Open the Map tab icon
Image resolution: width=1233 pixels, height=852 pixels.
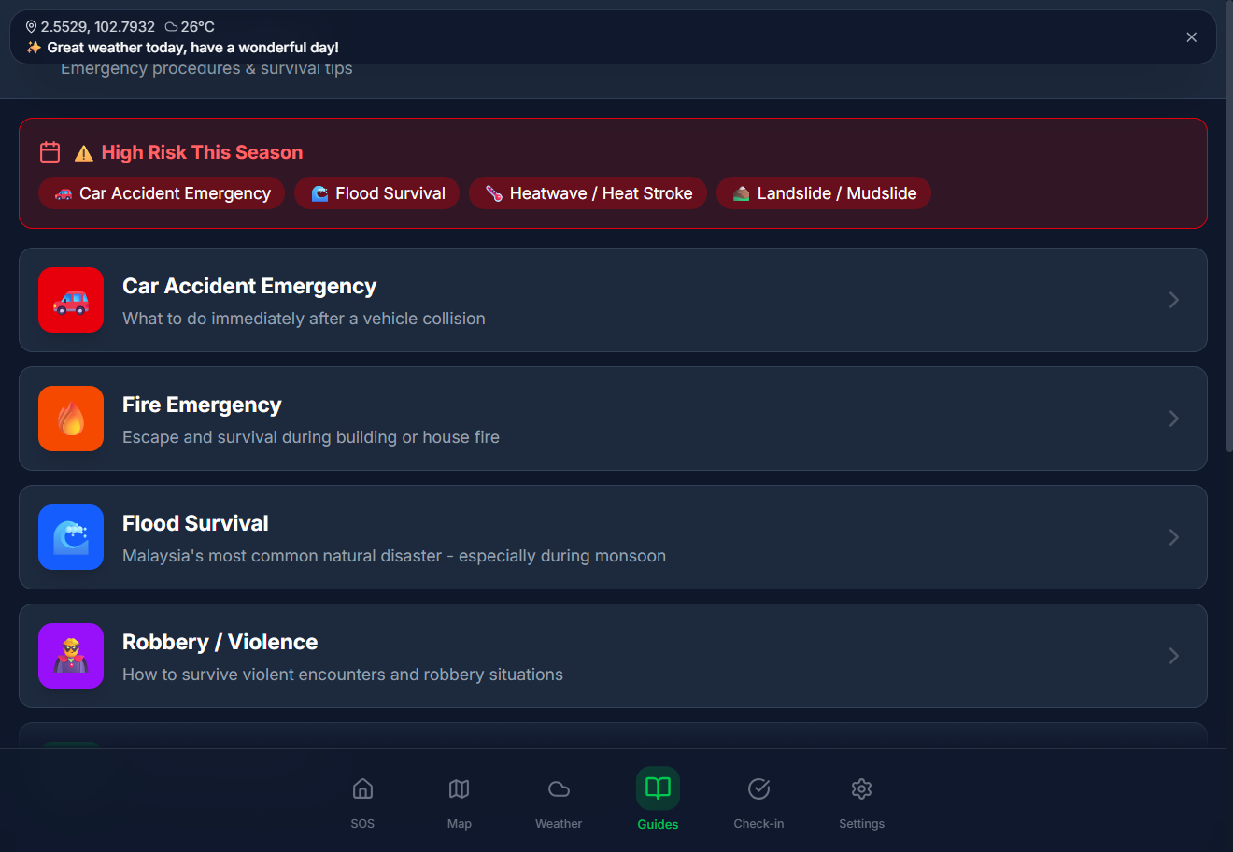pos(459,789)
